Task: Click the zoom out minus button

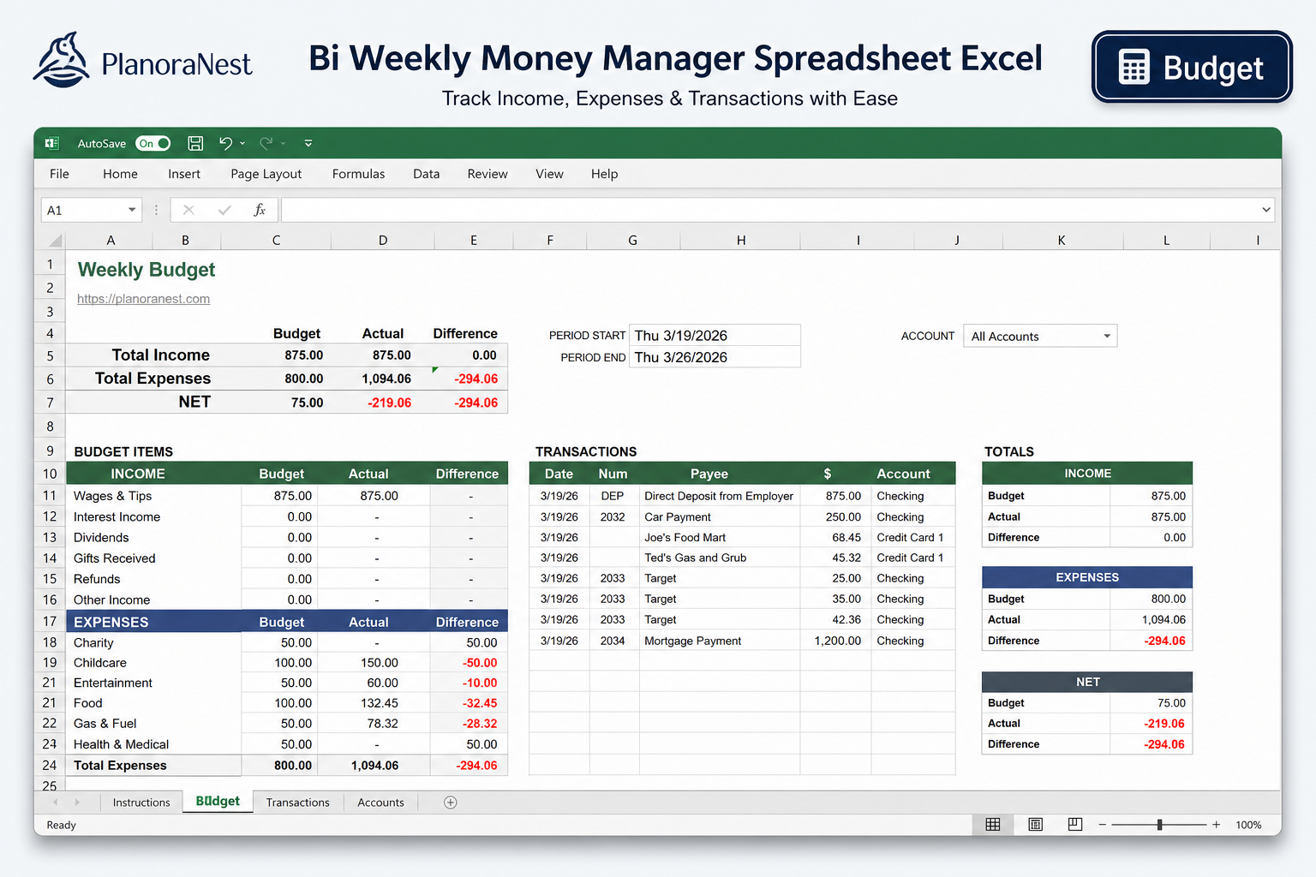Action: (x=1103, y=825)
